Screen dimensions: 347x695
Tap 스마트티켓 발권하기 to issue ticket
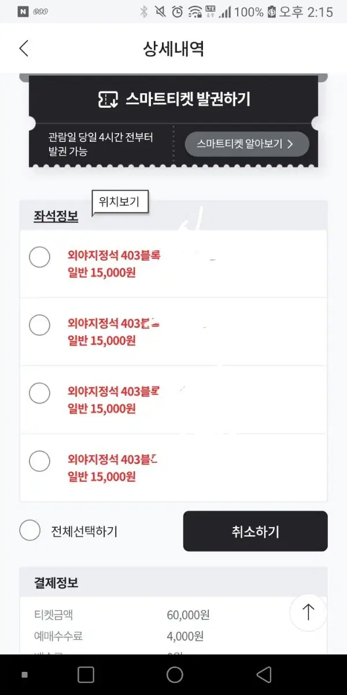point(173,99)
